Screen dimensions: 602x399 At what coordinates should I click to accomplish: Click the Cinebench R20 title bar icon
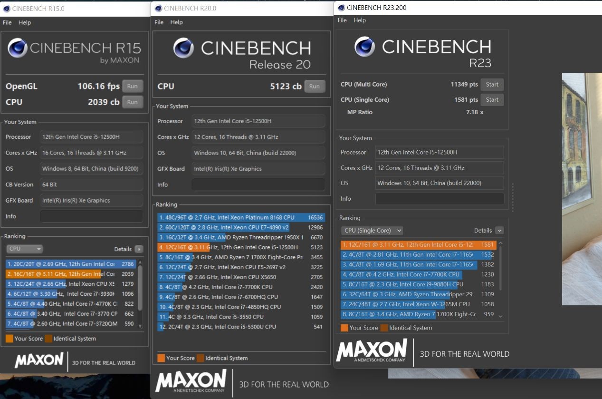click(158, 8)
